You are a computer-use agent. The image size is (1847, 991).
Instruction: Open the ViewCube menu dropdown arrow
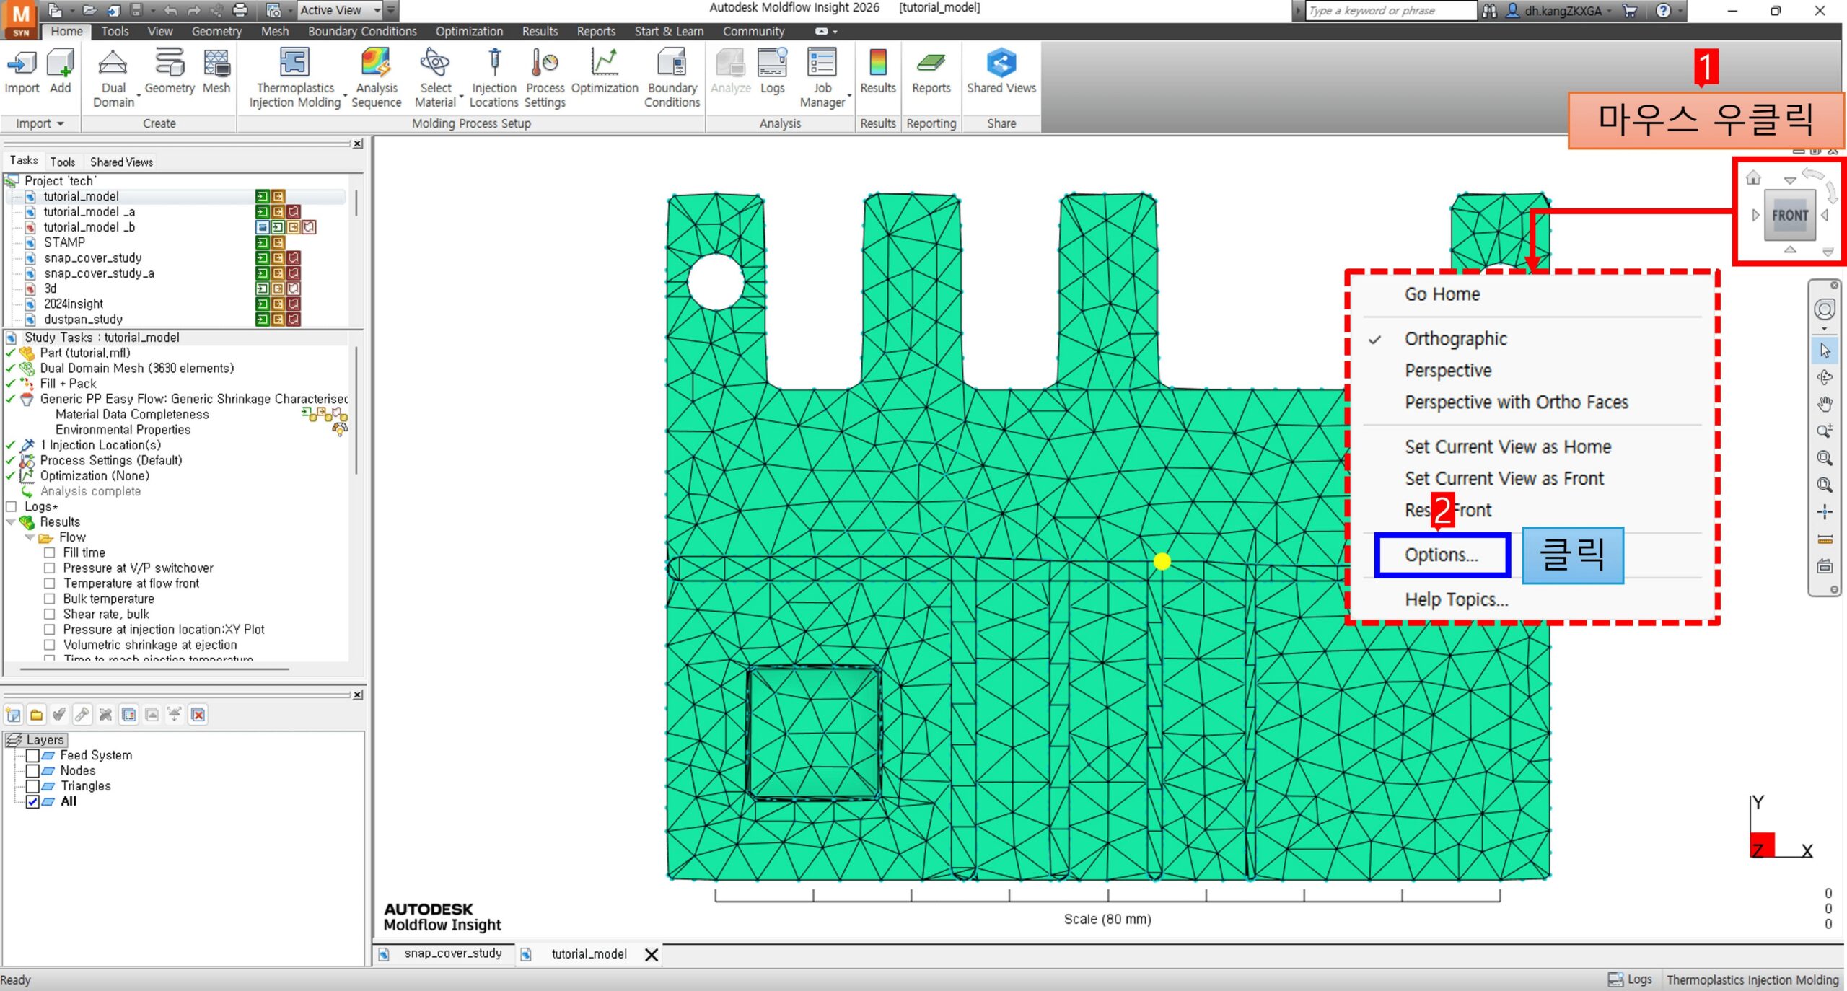tap(1828, 252)
